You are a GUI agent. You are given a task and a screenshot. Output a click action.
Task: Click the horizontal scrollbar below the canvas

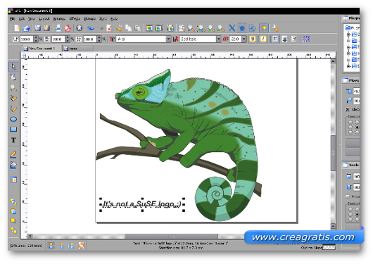[171, 236]
